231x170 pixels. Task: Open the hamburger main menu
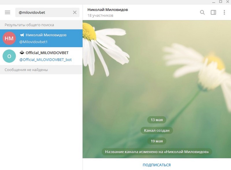(8, 12)
